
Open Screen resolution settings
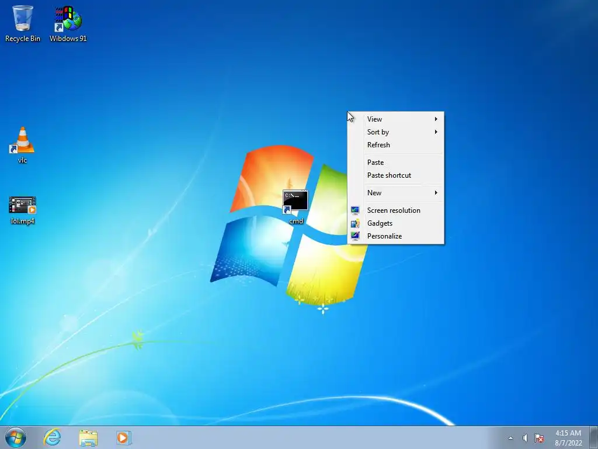point(395,210)
